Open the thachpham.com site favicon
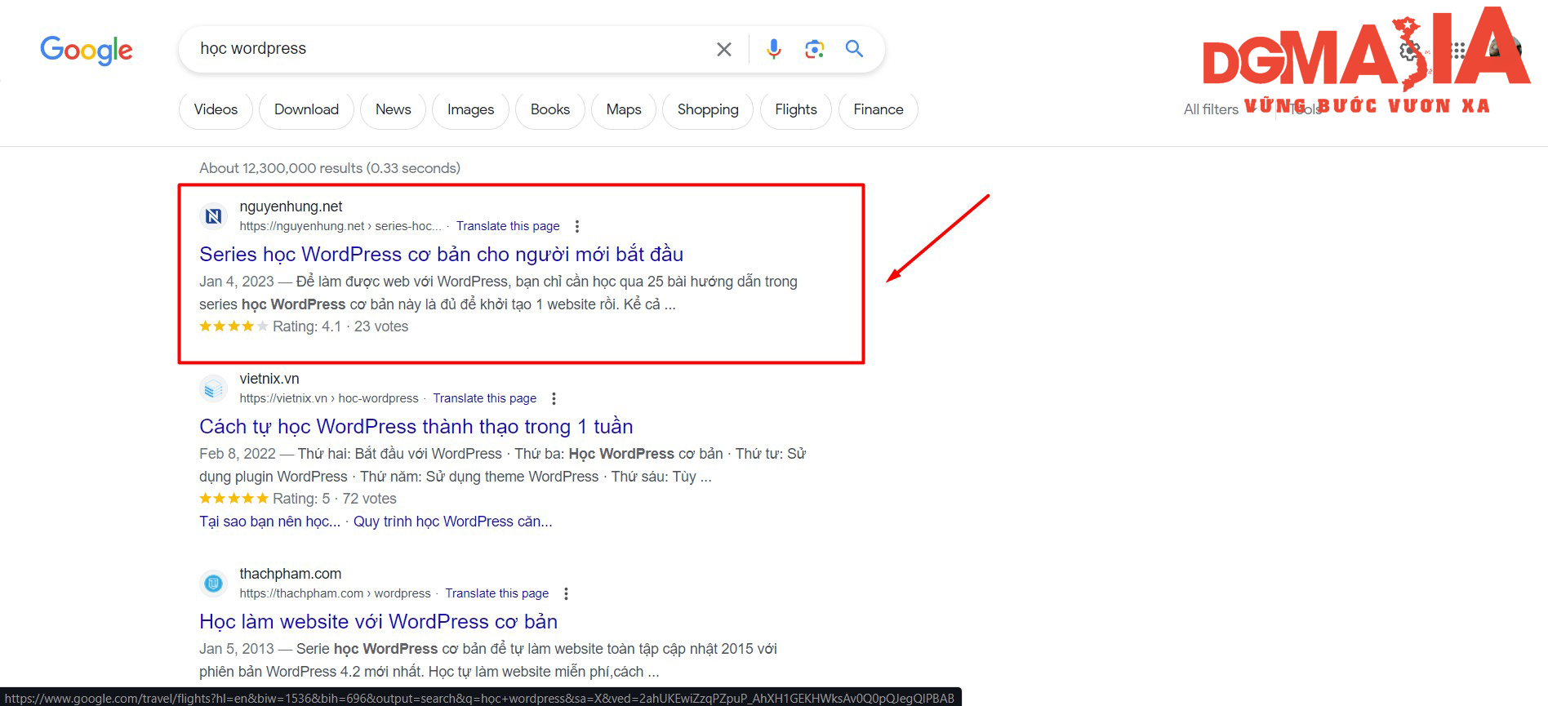Screen dimensions: 1548x706 (x=214, y=584)
